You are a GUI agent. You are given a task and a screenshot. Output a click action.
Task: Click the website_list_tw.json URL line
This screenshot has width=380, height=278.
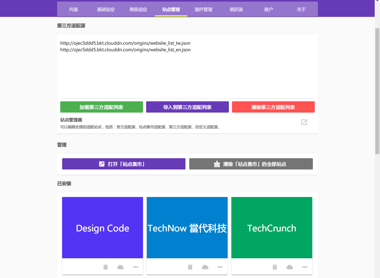pyautogui.click(x=125, y=43)
